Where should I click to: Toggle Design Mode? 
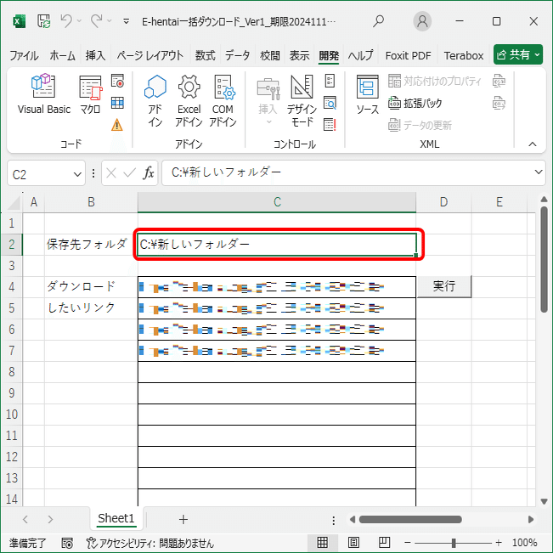pos(302,101)
